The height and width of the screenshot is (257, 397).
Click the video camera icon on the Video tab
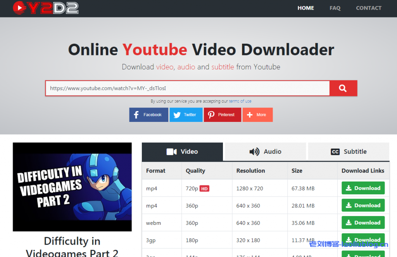(x=171, y=151)
